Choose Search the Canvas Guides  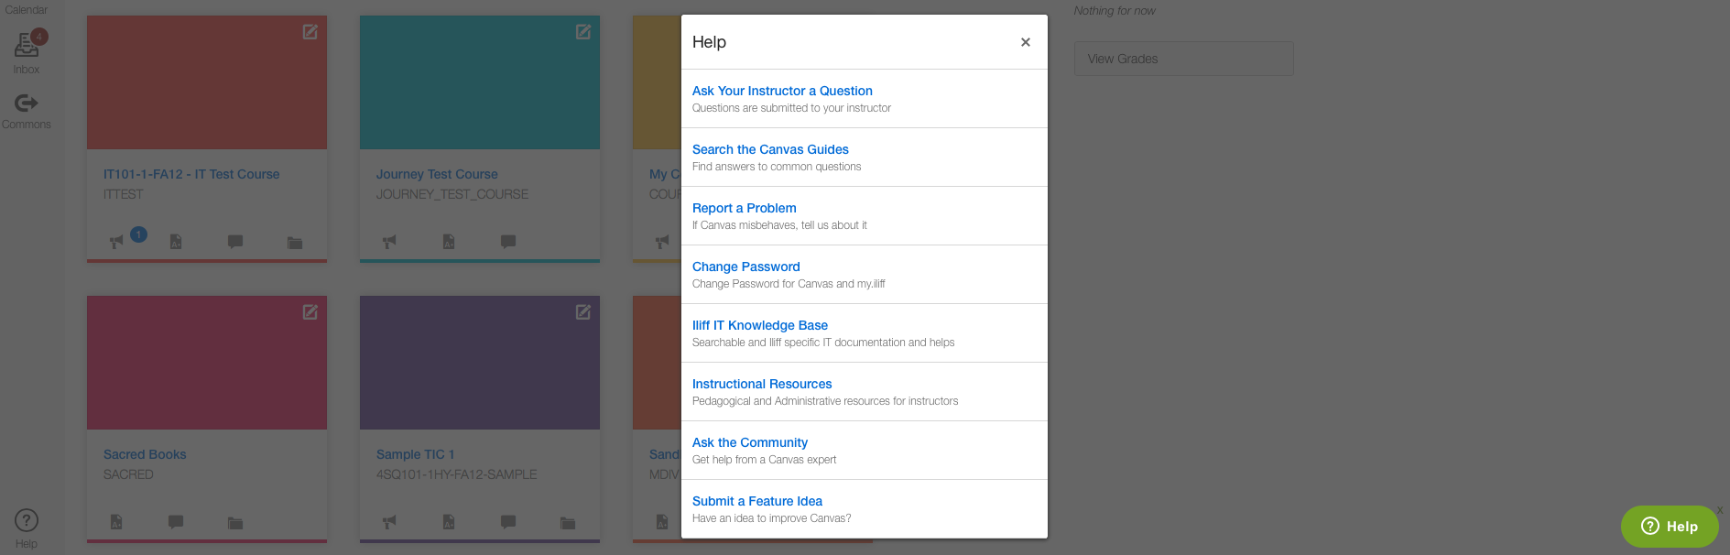pos(769,149)
